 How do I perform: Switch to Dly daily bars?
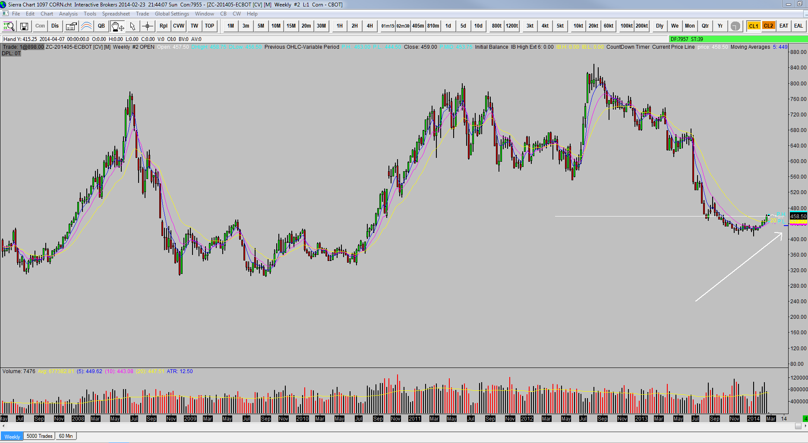tap(660, 26)
